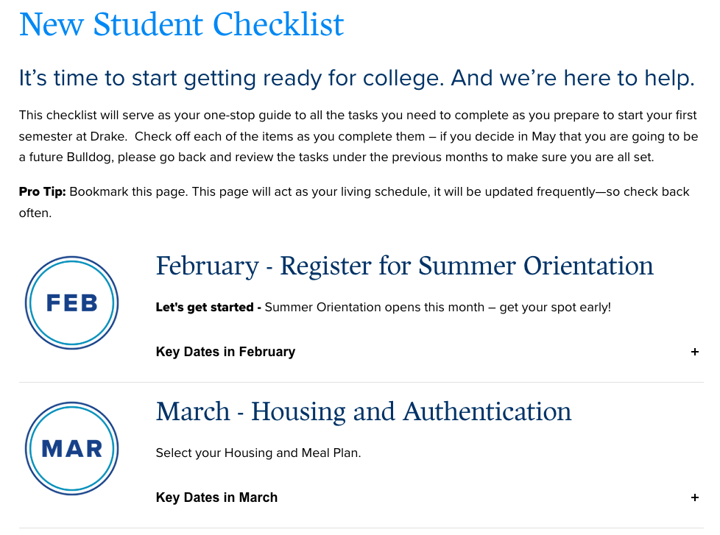This screenshot has height=535, width=720.
Task: Click the MAR circular month badge
Action: (71, 448)
